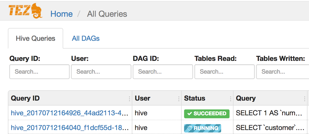Click the Tez elephant logo
The image size is (309, 134).
25,11
